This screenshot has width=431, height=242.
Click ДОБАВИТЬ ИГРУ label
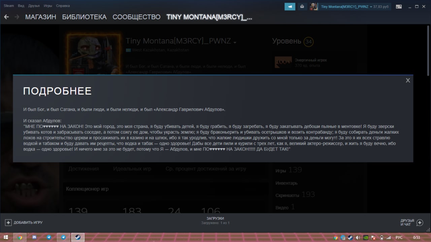click(x=28, y=222)
